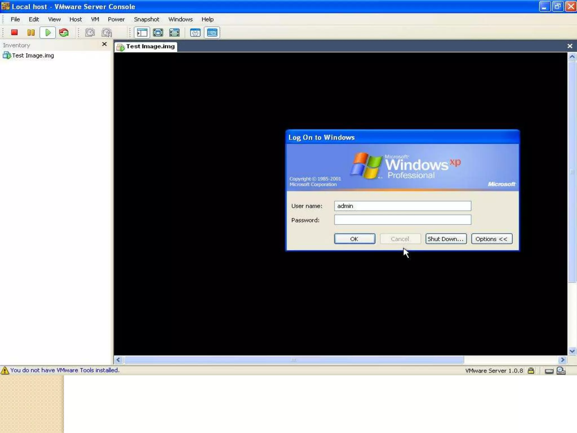Close the Inventory panel
This screenshot has height=433, width=577.
point(104,44)
